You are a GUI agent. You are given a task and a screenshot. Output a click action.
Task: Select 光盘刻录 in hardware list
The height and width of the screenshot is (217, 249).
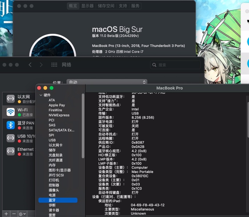55,155
